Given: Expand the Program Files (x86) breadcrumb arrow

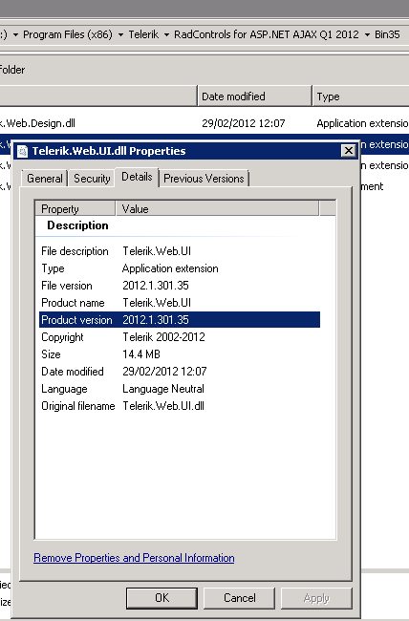Looking at the screenshot, I should click(120, 34).
